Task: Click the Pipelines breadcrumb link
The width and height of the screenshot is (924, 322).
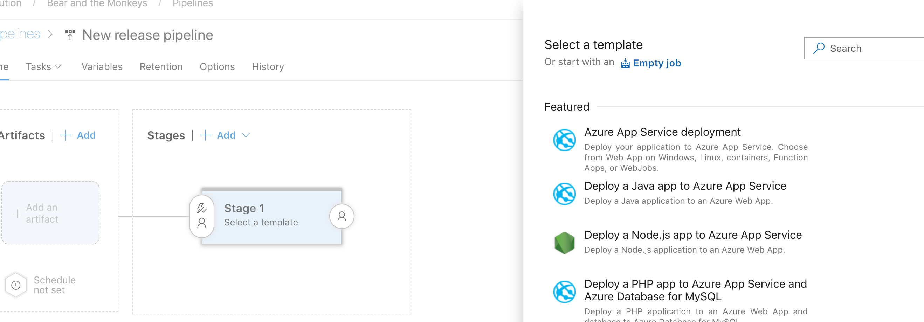Action: pos(193,4)
